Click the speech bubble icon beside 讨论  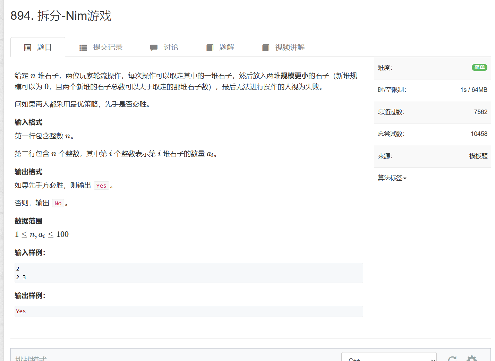tap(154, 48)
